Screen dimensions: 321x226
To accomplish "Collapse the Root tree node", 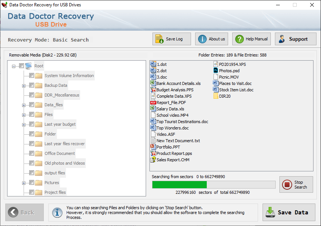I will coord(13,66).
